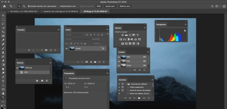Select the Clone Stamp tool
The image size is (227, 109).
[x=3, y=52]
